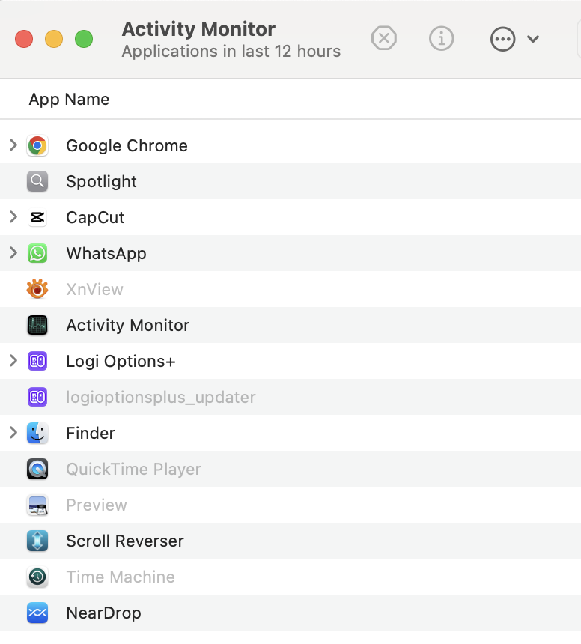
Task: Click the Stop process toolbar button
Action: pyautogui.click(x=384, y=38)
